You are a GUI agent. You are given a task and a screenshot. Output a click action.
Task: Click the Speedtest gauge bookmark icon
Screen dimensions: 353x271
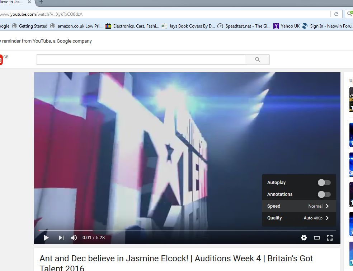220,26
